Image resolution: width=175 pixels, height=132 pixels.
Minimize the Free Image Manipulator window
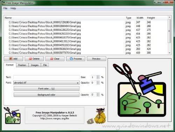pos(157,2)
